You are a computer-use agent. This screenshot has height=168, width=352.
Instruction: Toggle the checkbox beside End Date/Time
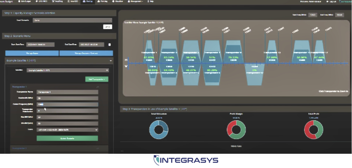[x=110, y=45]
